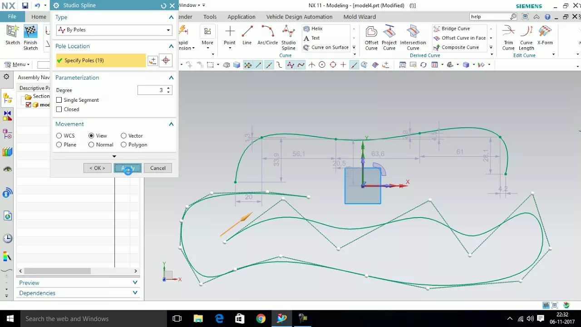Click the Apply button
The width and height of the screenshot is (581, 327).
(128, 168)
